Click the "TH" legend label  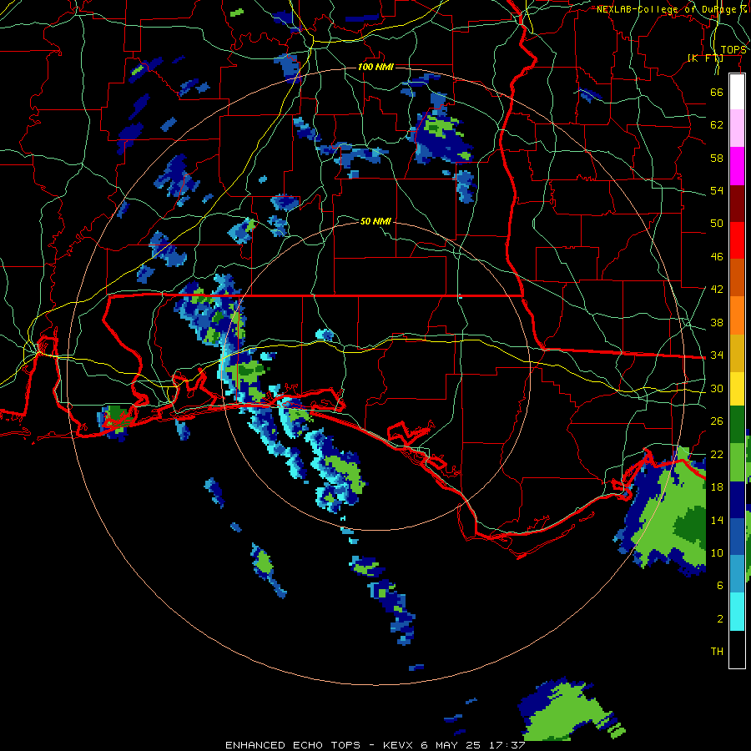[x=717, y=652]
